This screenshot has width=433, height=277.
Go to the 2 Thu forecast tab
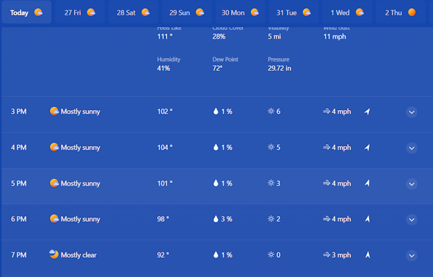[x=401, y=12]
